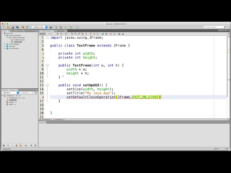Click the Redo toolbar icon
231x173 pixels.
coord(27,27)
